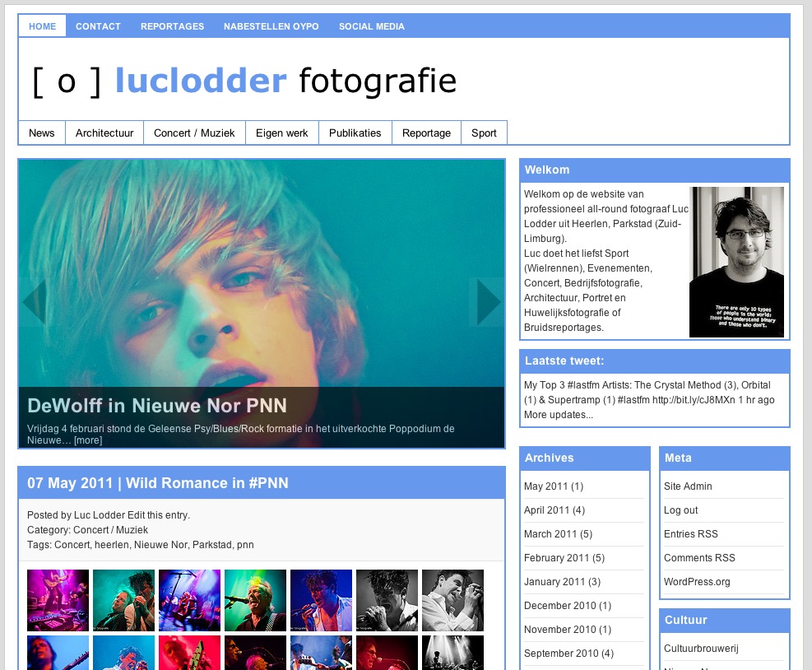Click Edit this entry
The height and width of the screenshot is (670, 812).
[159, 515]
